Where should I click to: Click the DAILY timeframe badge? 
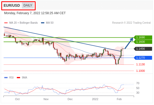(x=28, y=5)
